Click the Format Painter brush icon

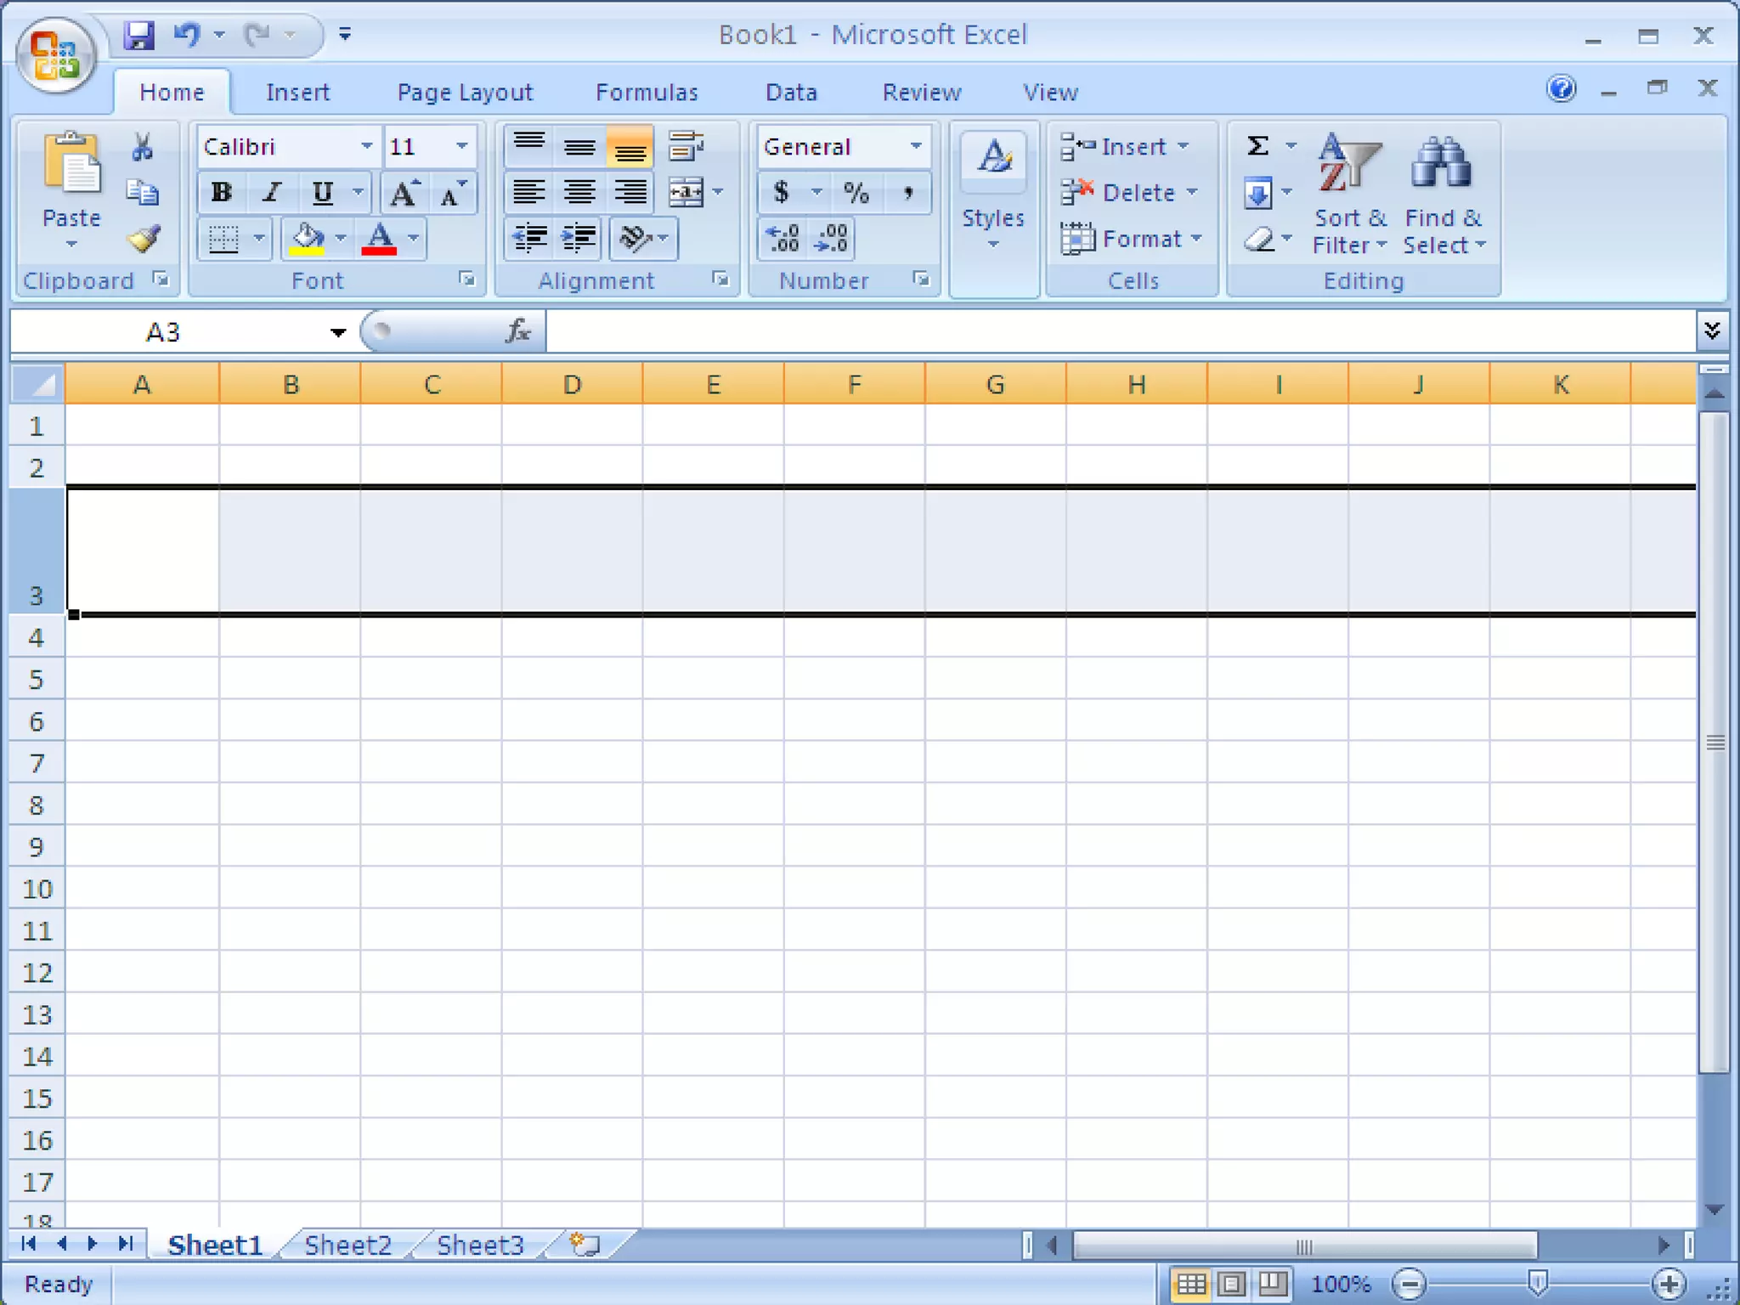click(143, 239)
